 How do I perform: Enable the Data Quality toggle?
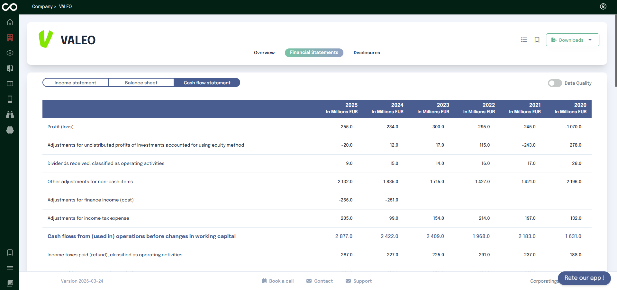coord(555,83)
